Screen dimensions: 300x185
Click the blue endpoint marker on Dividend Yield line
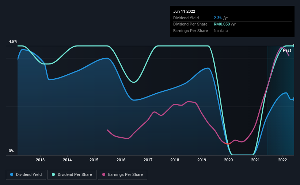click(294, 99)
